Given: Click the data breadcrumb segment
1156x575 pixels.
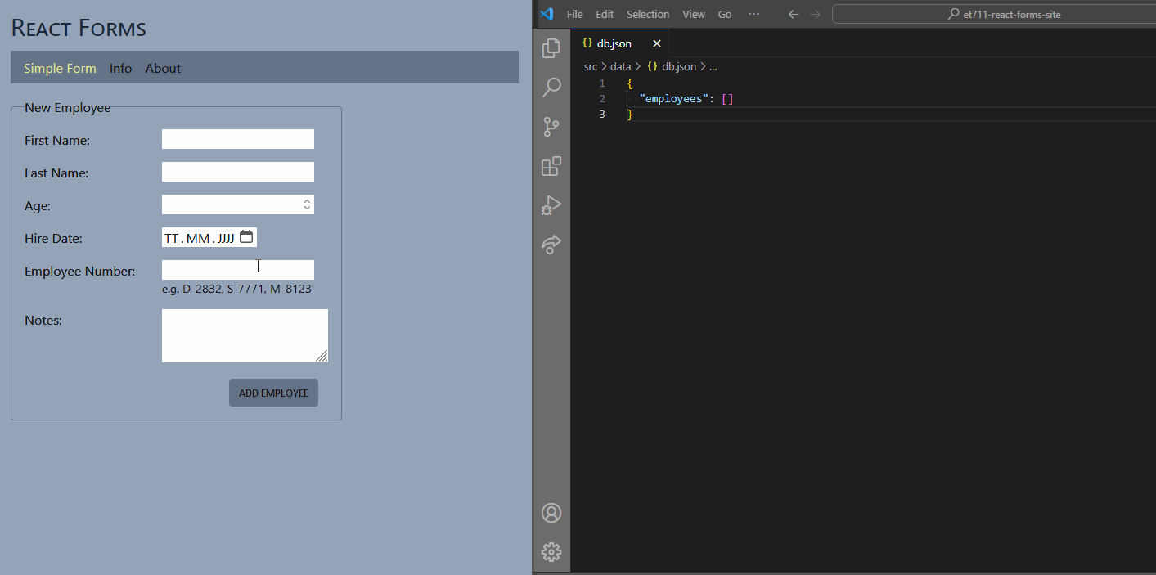Looking at the screenshot, I should [x=620, y=66].
